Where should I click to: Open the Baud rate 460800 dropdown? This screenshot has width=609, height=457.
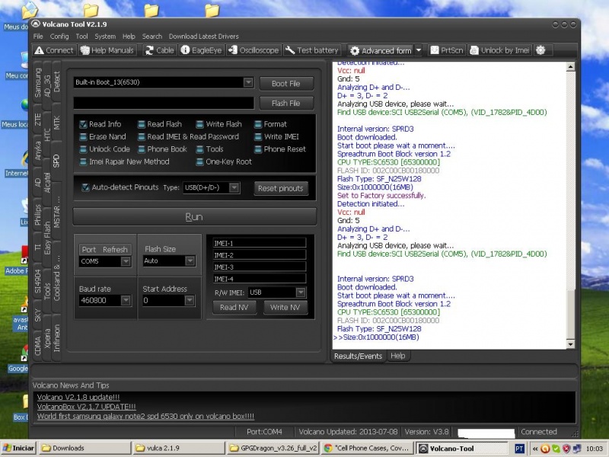pos(126,300)
